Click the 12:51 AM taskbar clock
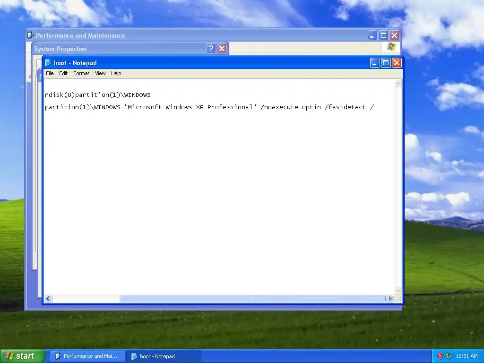484x363 pixels. pyautogui.click(x=467, y=356)
